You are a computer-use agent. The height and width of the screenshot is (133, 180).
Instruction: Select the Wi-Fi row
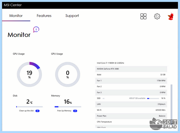tap(131, 110)
